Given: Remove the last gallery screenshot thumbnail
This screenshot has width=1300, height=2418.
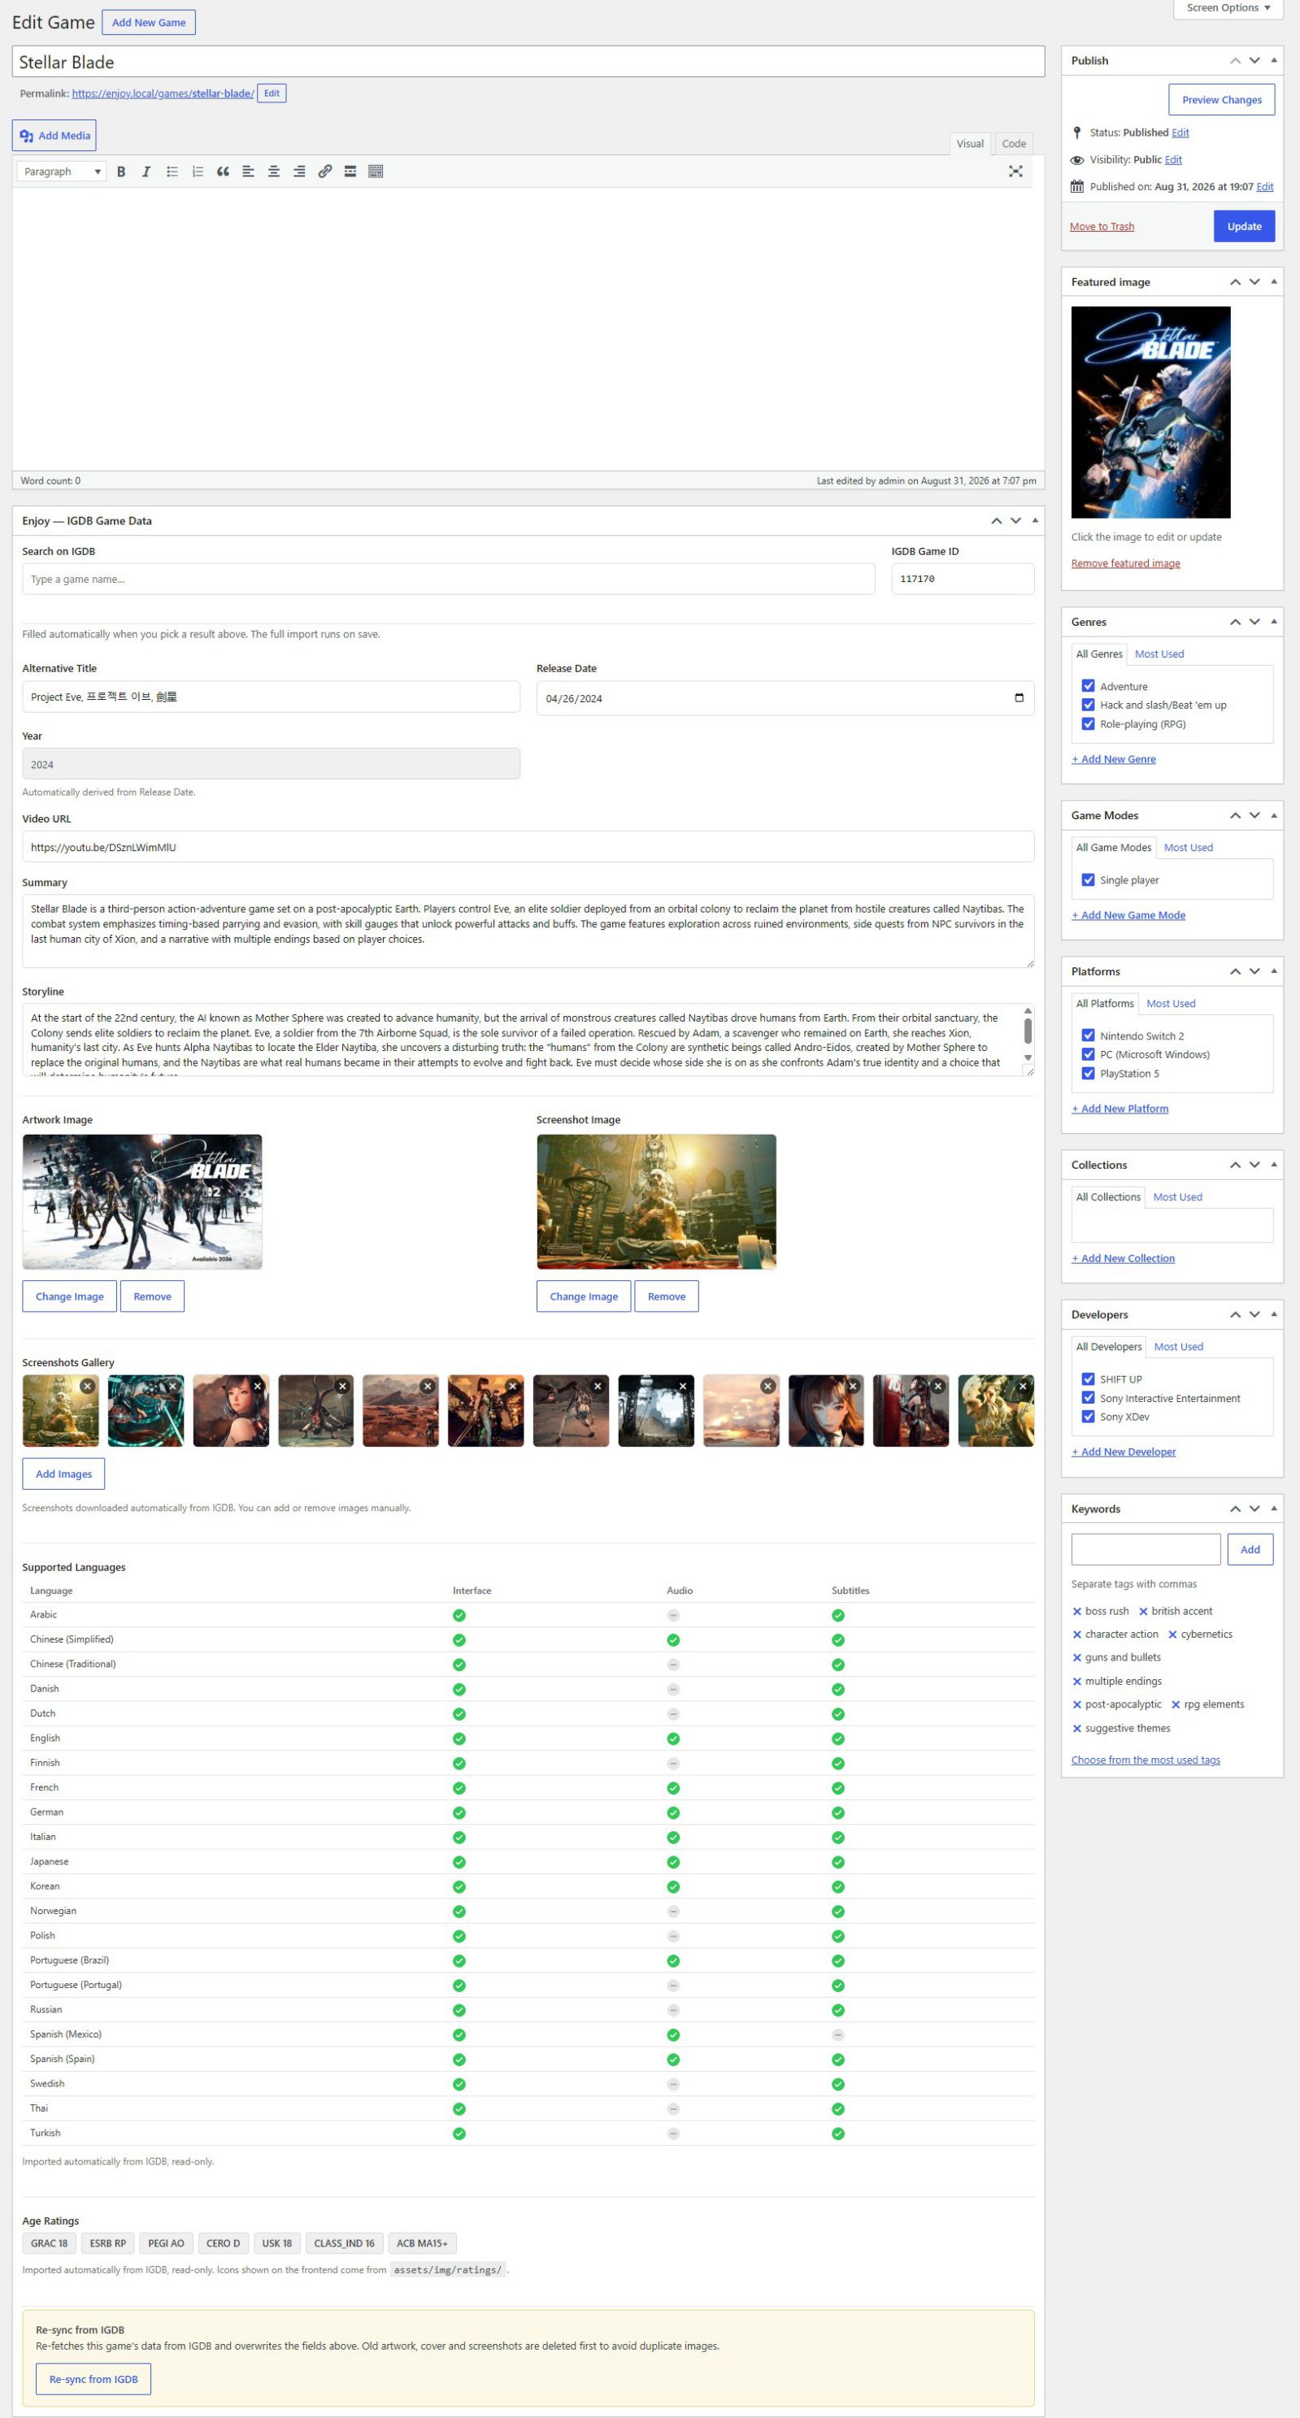Looking at the screenshot, I should coord(1023,1386).
